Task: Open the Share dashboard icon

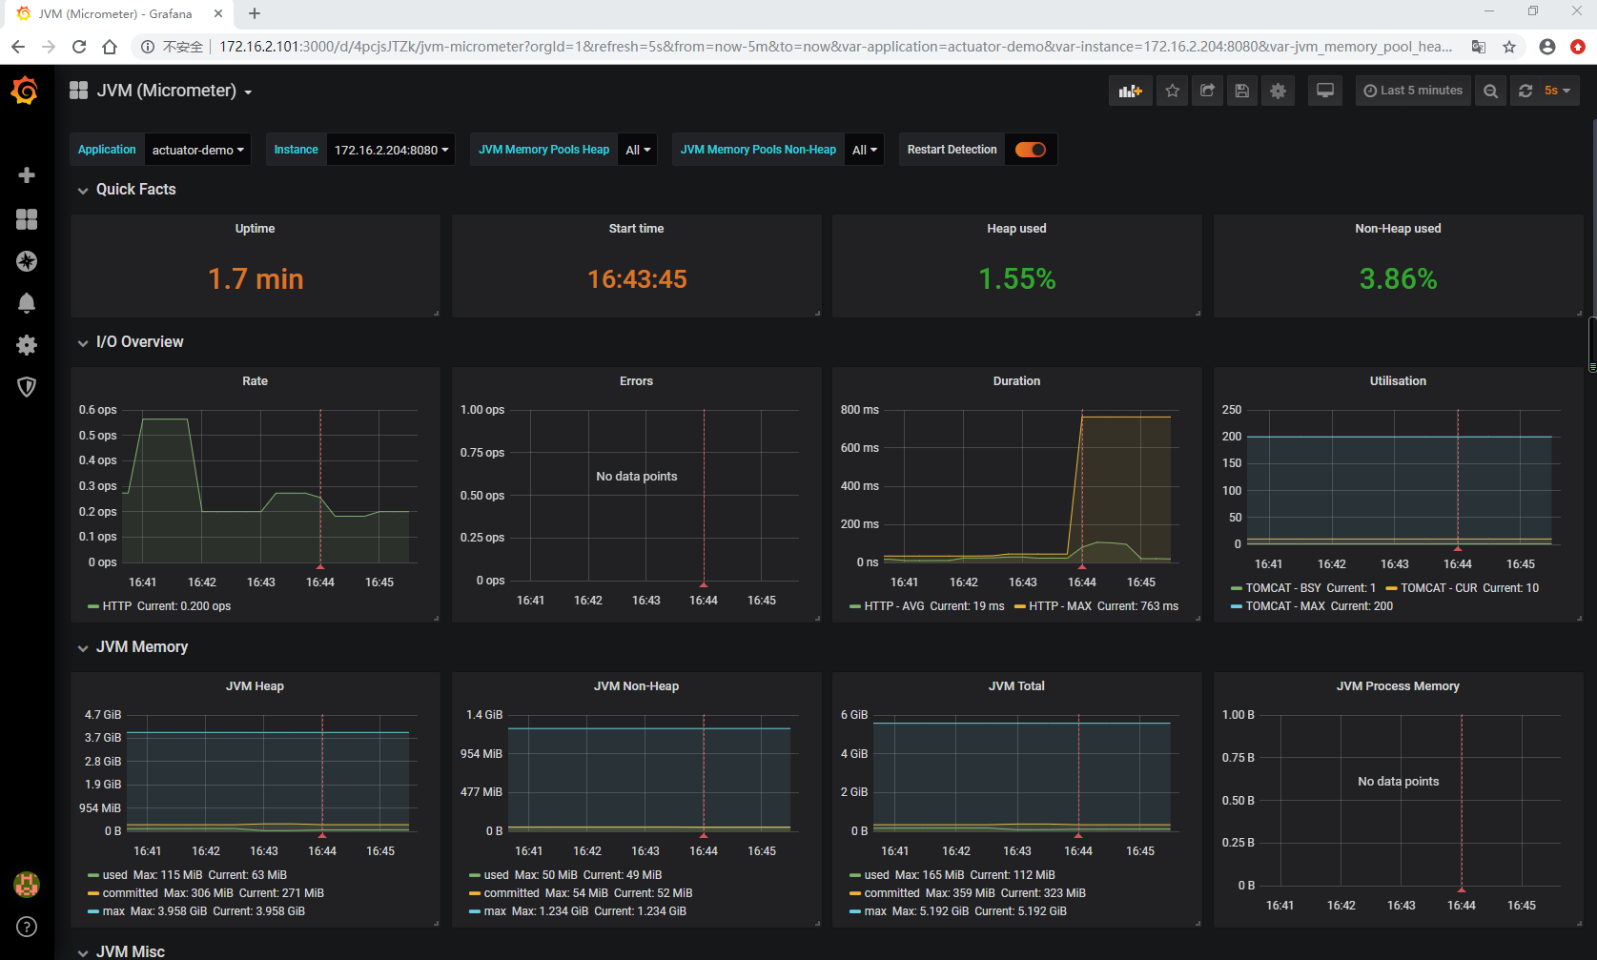Action: [1207, 91]
